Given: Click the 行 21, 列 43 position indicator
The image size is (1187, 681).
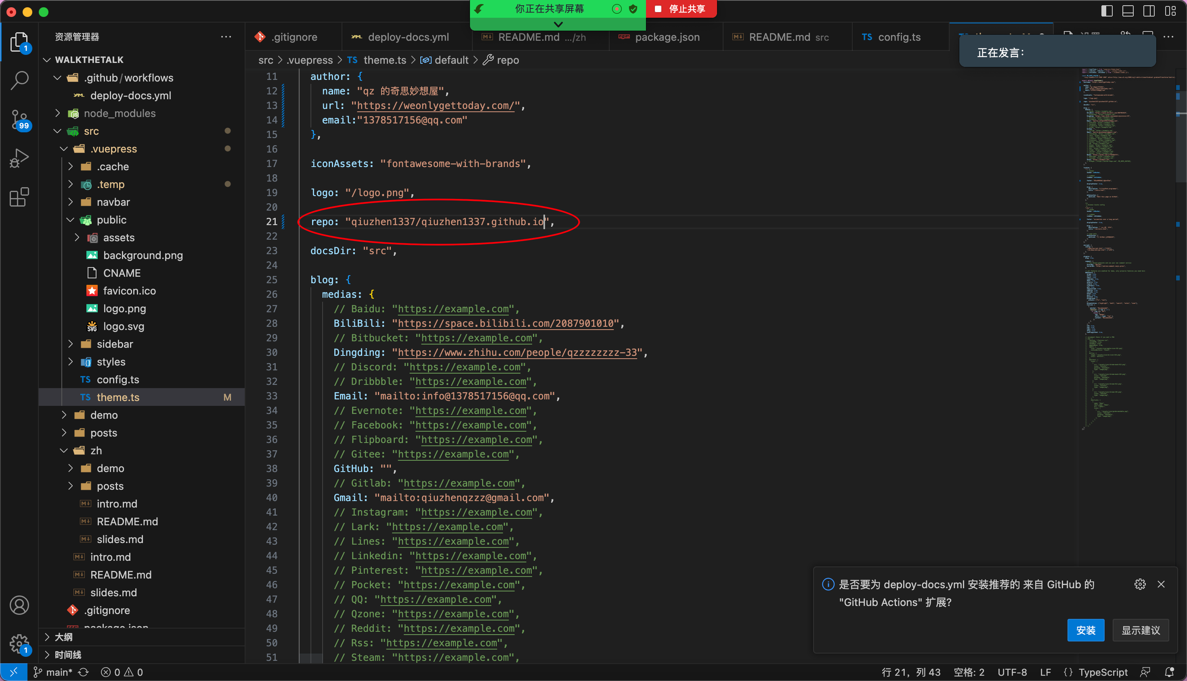Looking at the screenshot, I should point(911,672).
